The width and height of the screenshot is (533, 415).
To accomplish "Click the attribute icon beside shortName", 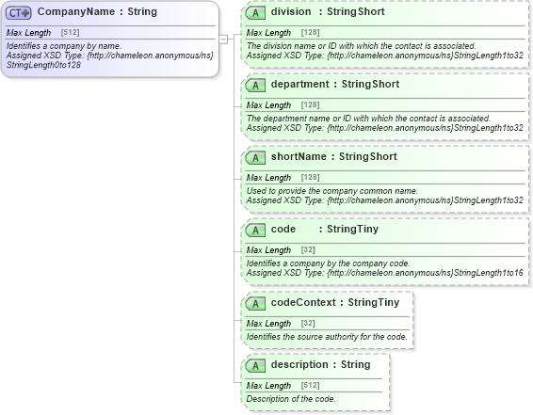I will pyautogui.click(x=255, y=157).
